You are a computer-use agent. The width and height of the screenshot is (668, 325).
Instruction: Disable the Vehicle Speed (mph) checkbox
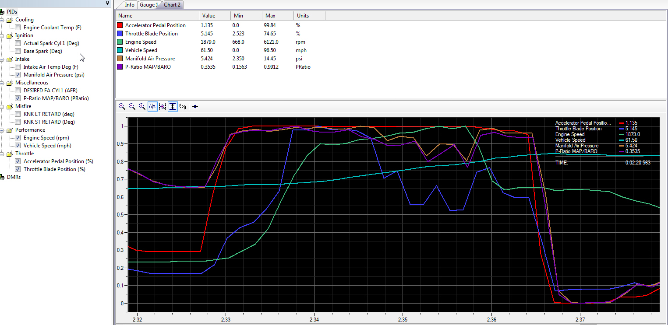pos(18,146)
